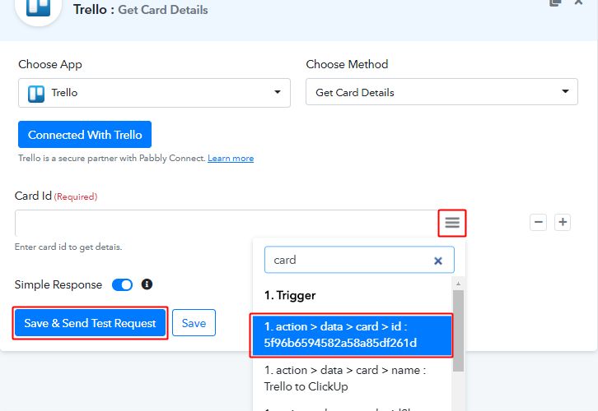This screenshot has height=411, width=598.
Task: Click the scroll up arrow in dropdown list
Action: pos(458,284)
